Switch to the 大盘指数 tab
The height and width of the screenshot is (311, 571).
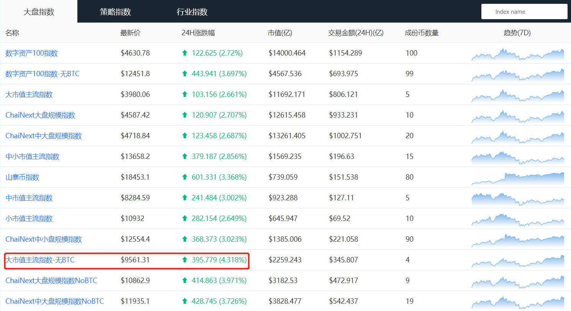pos(39,11)
